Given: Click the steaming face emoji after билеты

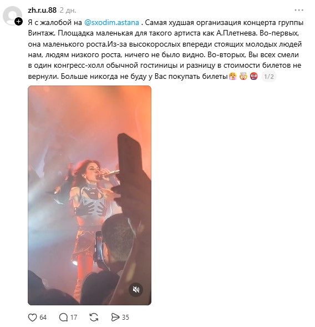Looking at the screenshot, I should pyautogui.click(x=232, y=76).
